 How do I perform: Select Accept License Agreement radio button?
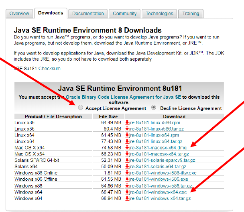pos(81,108)
